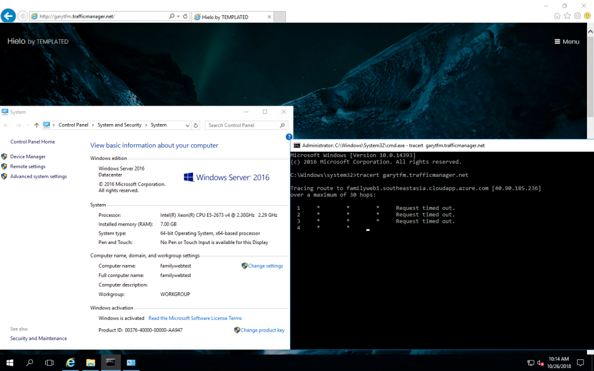Click the search magnifier in address bar

(172, 16)
